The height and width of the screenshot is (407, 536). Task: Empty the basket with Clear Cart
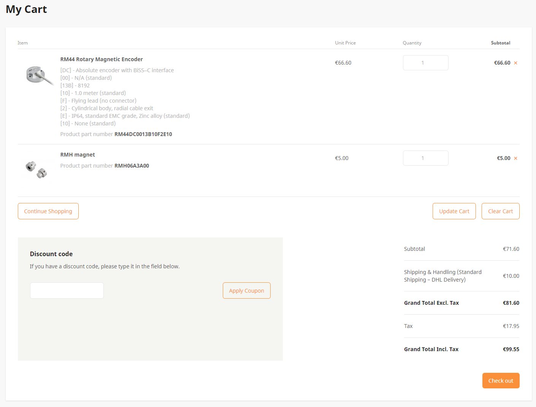pos(500,211)
